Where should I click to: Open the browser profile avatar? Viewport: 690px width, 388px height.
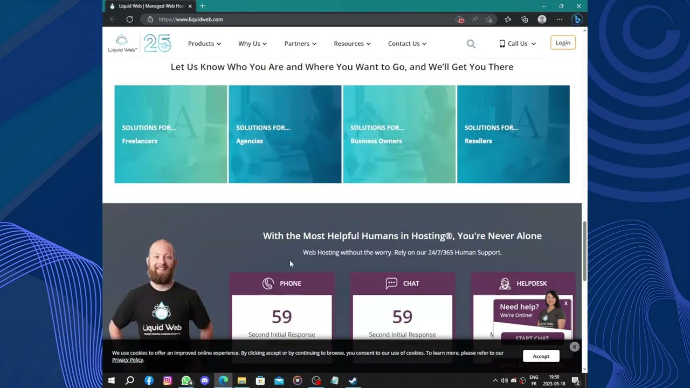point(542,19)
